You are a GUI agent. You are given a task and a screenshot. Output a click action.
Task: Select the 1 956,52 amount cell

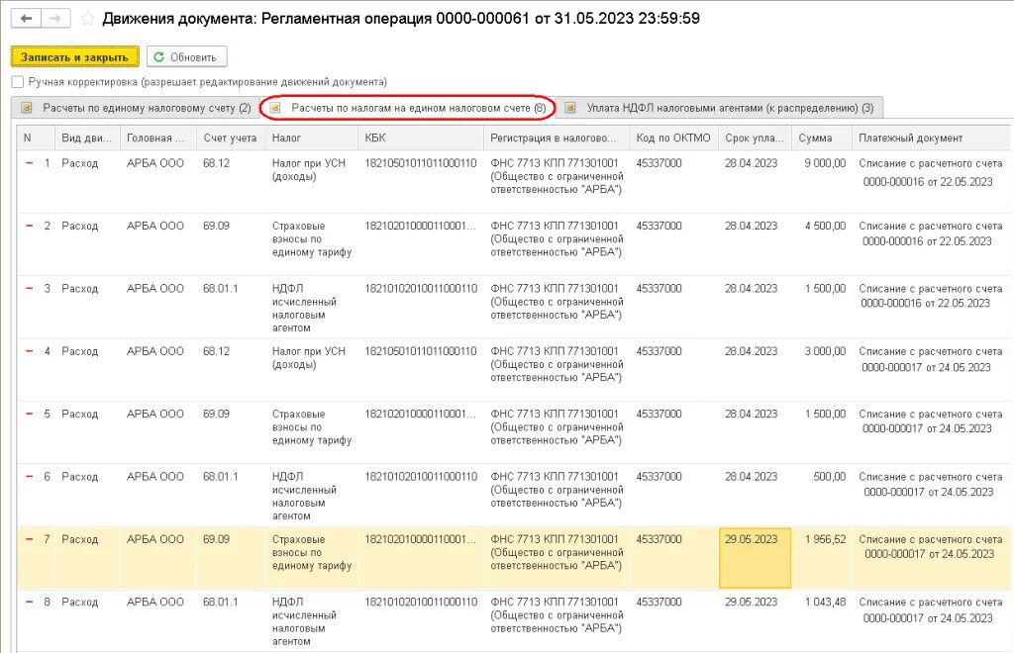point(825,539)
